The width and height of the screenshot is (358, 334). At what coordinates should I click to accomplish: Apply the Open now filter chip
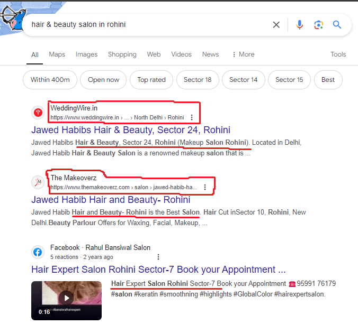pos(103,80)
